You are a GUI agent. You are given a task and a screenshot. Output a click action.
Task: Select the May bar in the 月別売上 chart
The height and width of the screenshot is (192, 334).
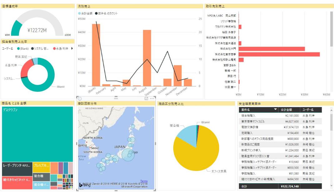point(126,83)
